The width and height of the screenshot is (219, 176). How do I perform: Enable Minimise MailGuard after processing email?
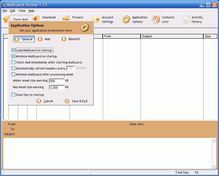pyautogui.click(x=13, y=74)
